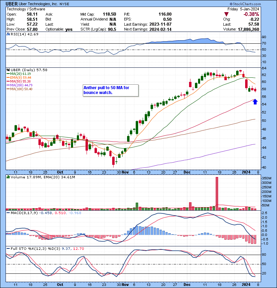
Task: Click the Annual Dividend N/A value
Action: 113,19
